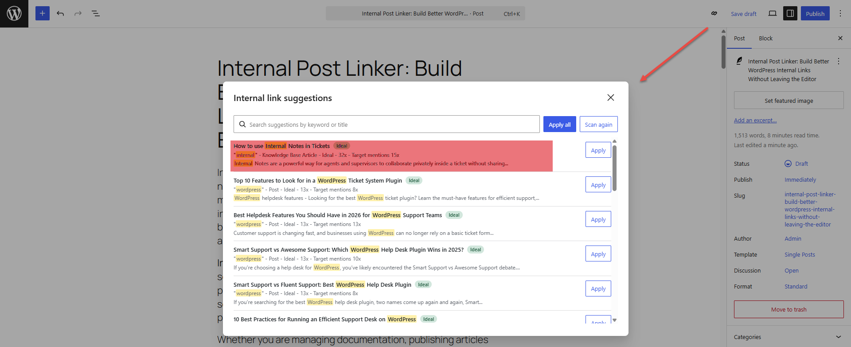The width and height of the screenshot is (851, 347).
Task: Apply the Top 10 Features suggestion
Action: pyautogui.click(x=598, y=185)
